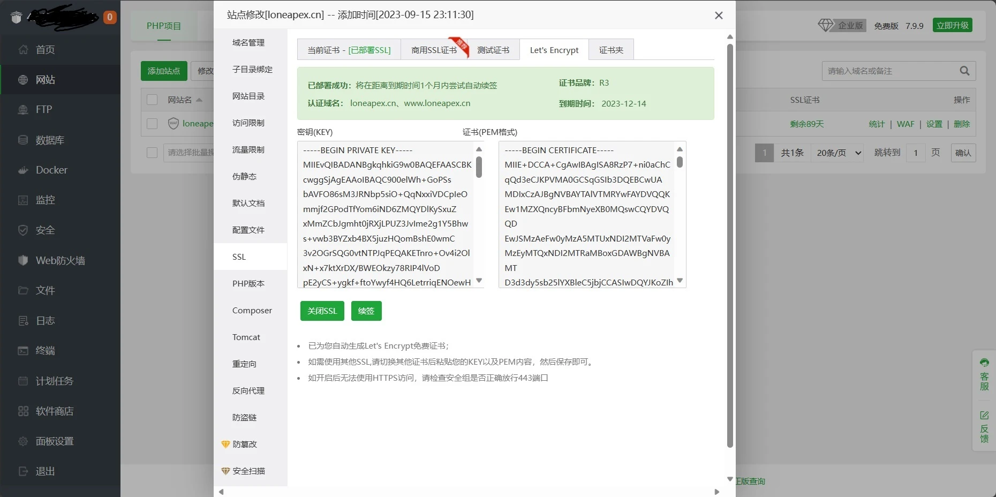The image size is (996, 497).
Task: Check the loneapex site row checkbox
Action: coord(152,124)
